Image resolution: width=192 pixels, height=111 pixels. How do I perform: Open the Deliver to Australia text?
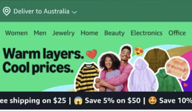pos(41,11)
